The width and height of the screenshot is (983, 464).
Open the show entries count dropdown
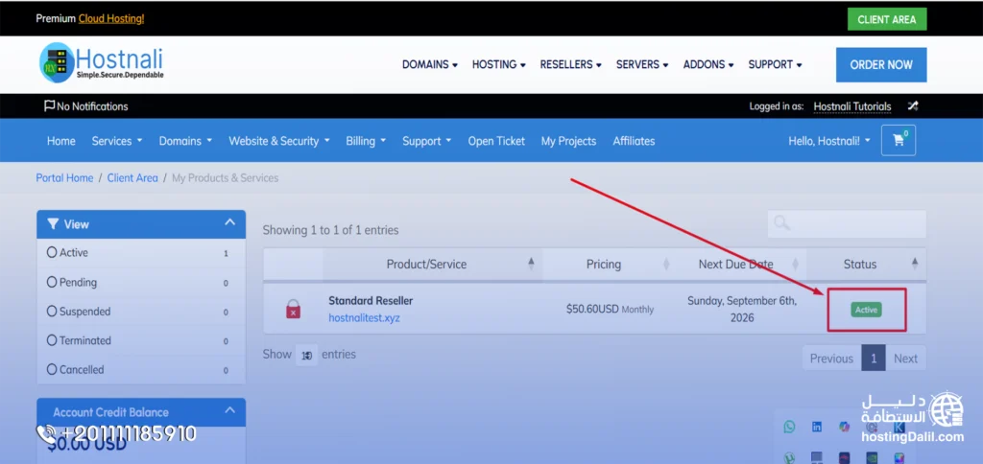click(306, 355)
